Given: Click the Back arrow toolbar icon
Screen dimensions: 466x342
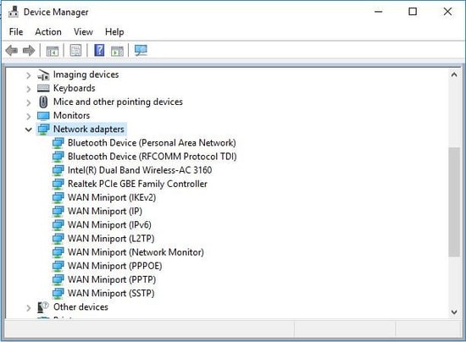Looking at the screenshot, I should coord(12,51).
